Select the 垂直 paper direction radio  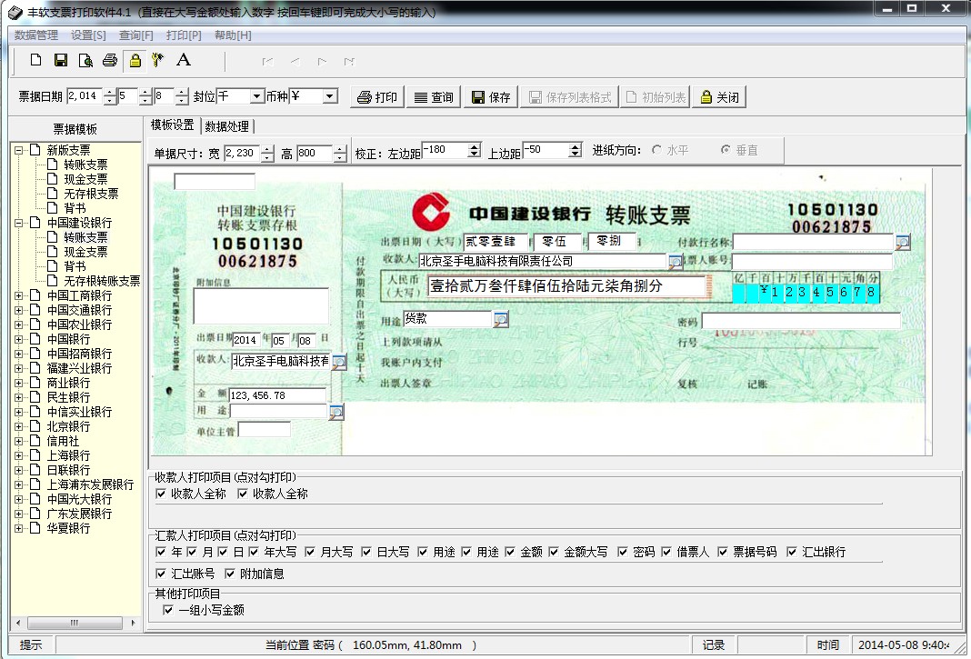point(726,150)
